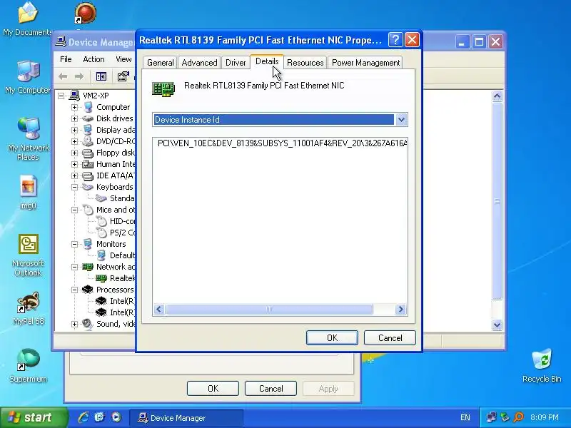Click the Device Manager Forward arrow toolbar icon

pos(79,76)
